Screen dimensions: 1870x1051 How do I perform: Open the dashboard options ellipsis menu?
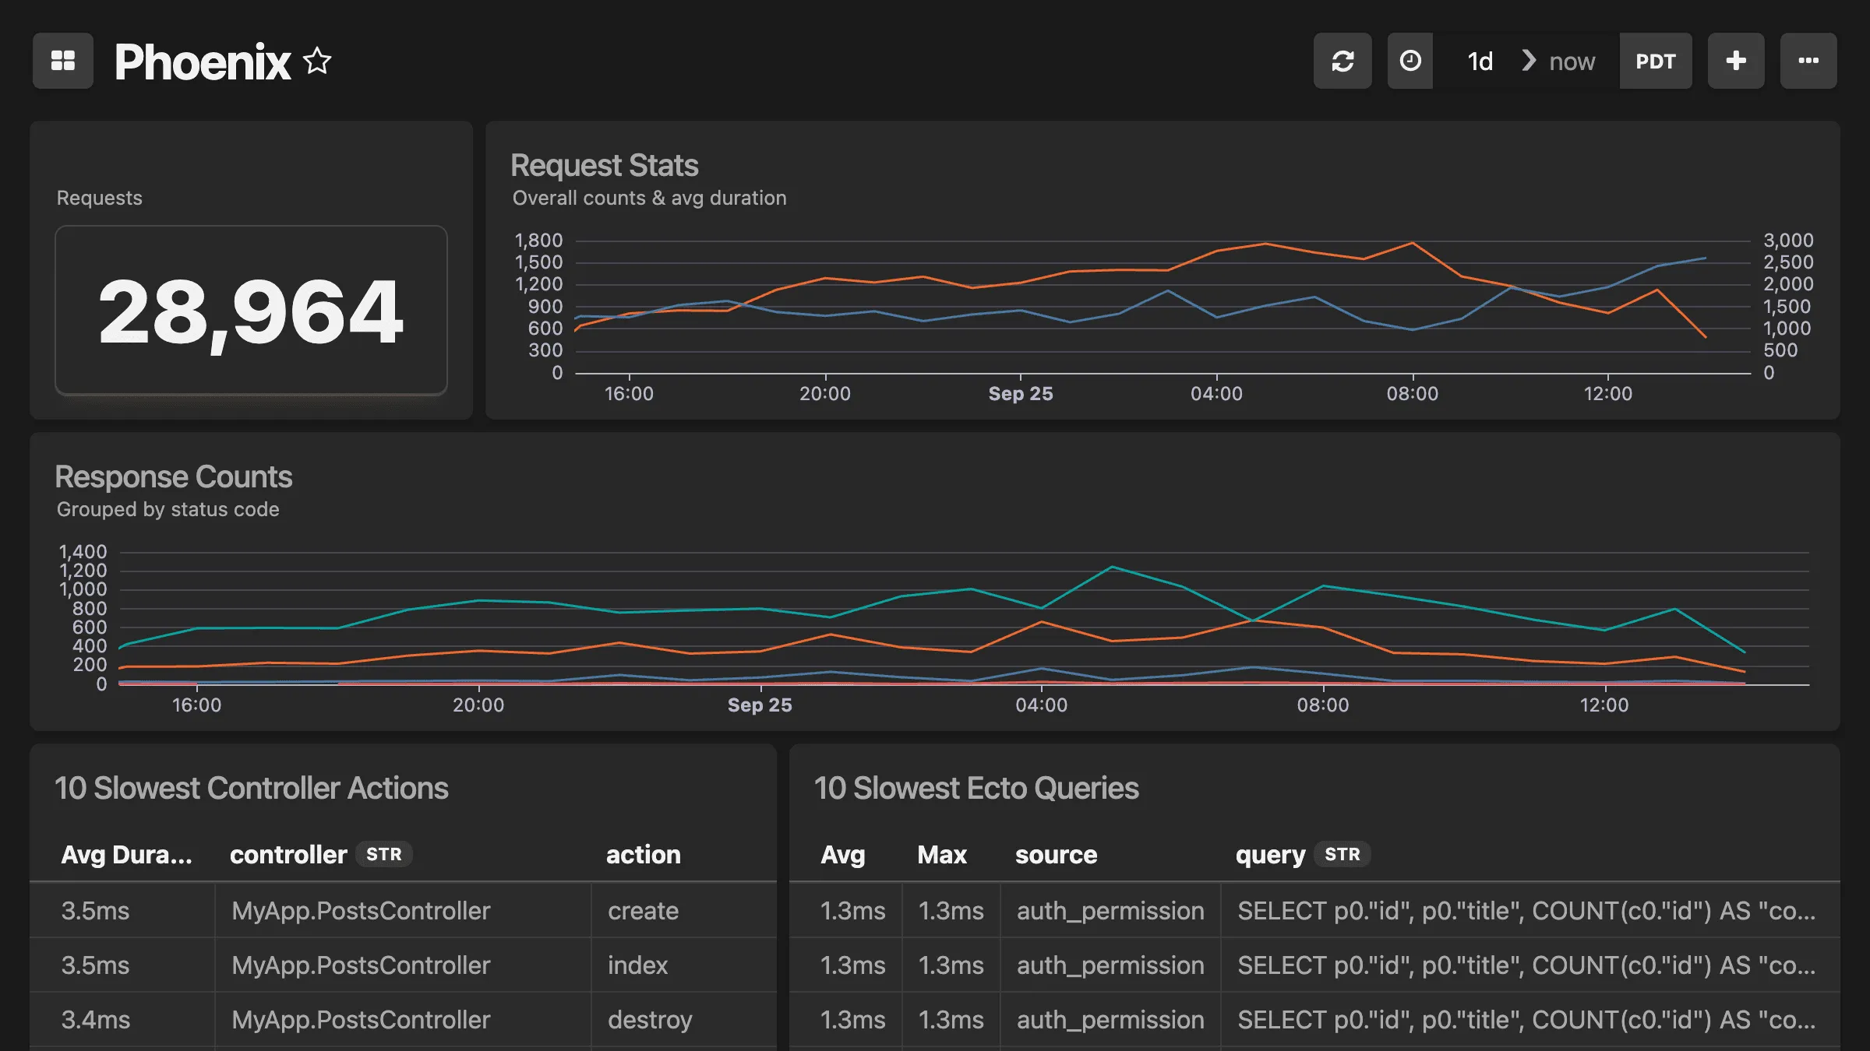(1808, 60)
